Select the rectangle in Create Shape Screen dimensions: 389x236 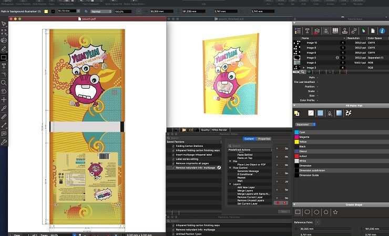pyautogui.click(x=298, y=212)
